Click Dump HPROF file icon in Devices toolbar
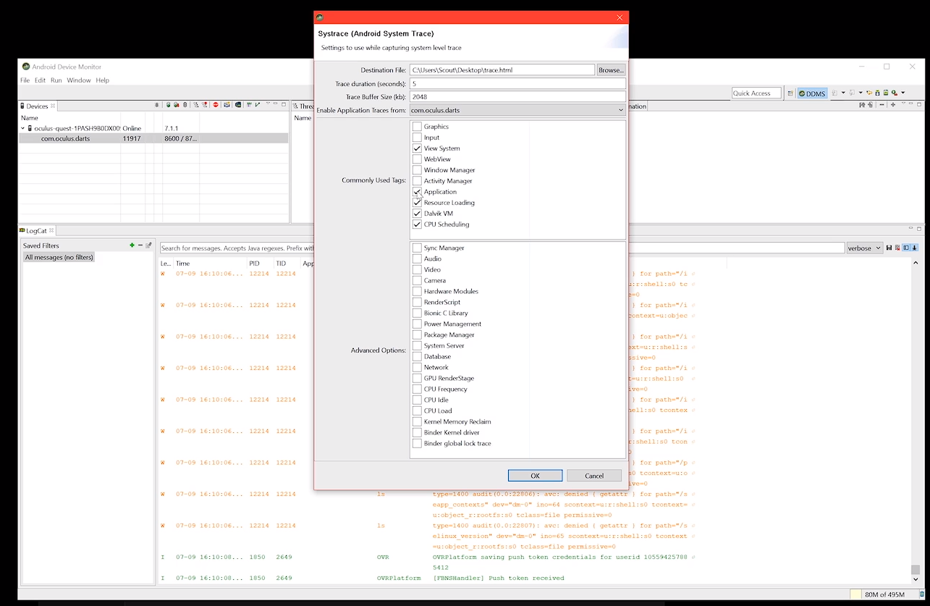The height and width of the screenshot is (606, 930). 177,105
